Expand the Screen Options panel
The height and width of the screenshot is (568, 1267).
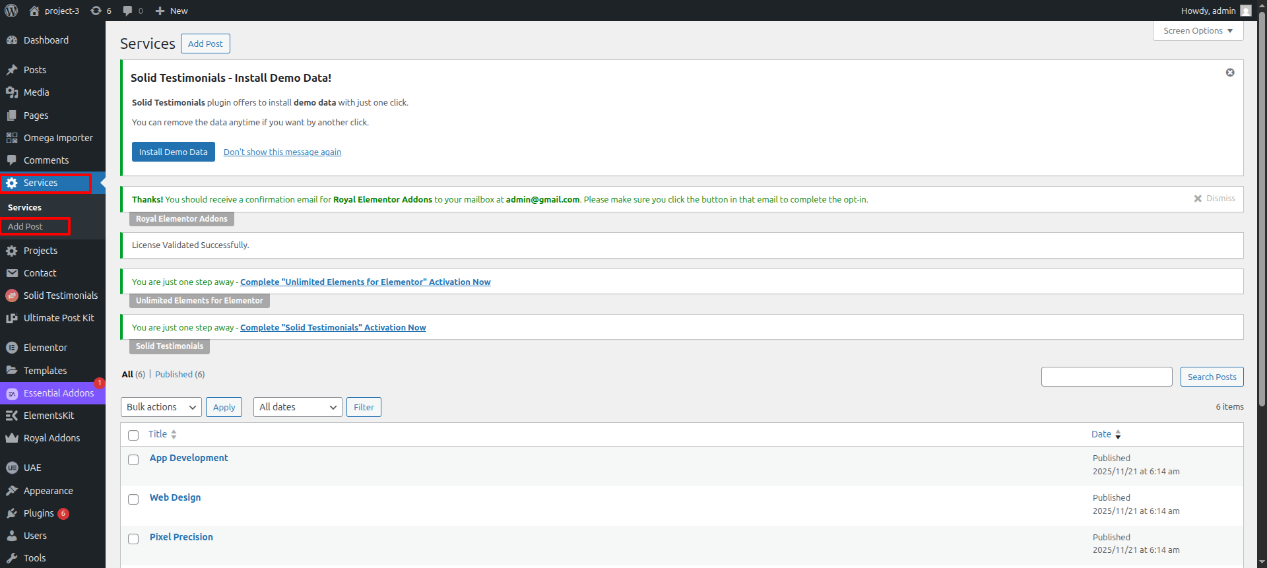[1198, 31]
